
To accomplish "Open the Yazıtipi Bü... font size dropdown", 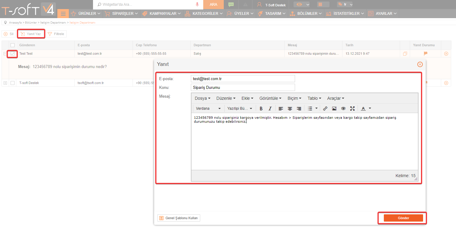I will pyautogui.click(x=240, y=109).
